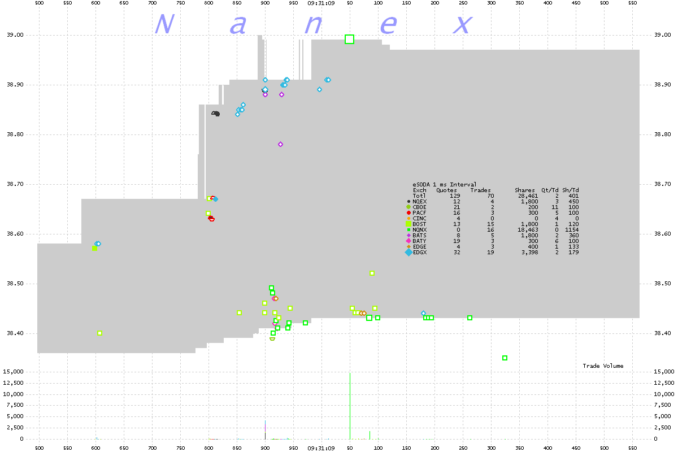The height and width of the screenshot is (452, 678).
Task: Select the "7,500" label on the right volume axis
Action: pos(663,405)
